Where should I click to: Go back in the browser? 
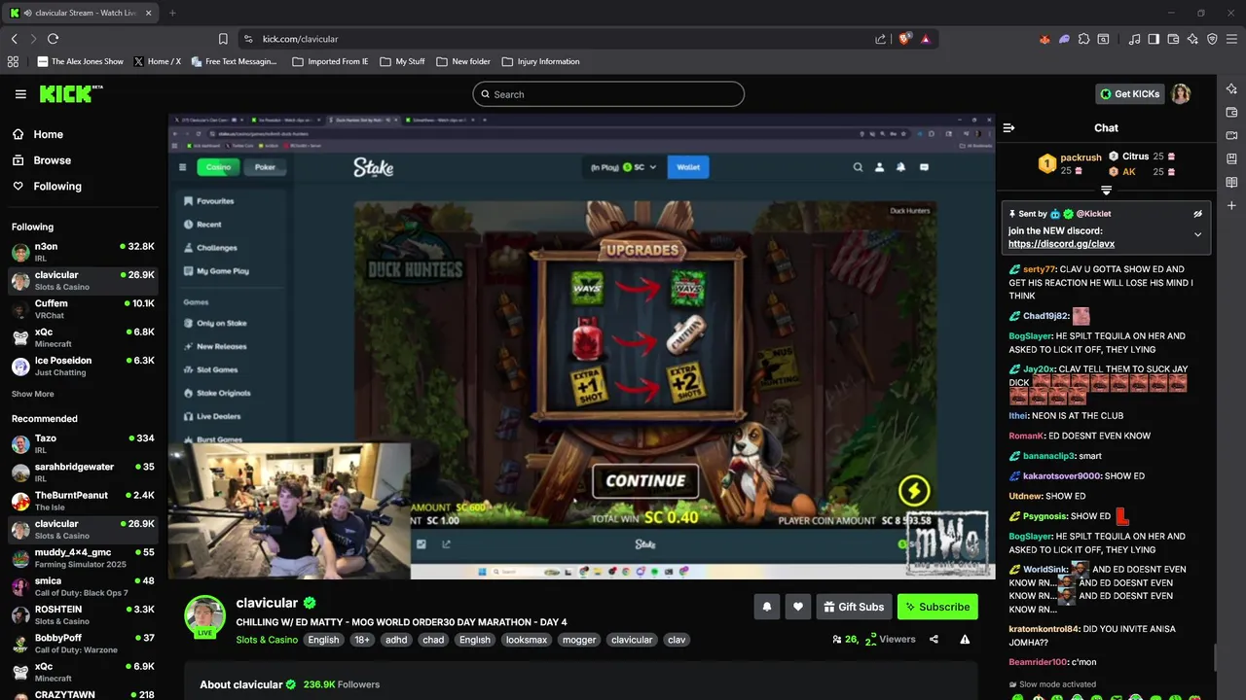point(14,39)
